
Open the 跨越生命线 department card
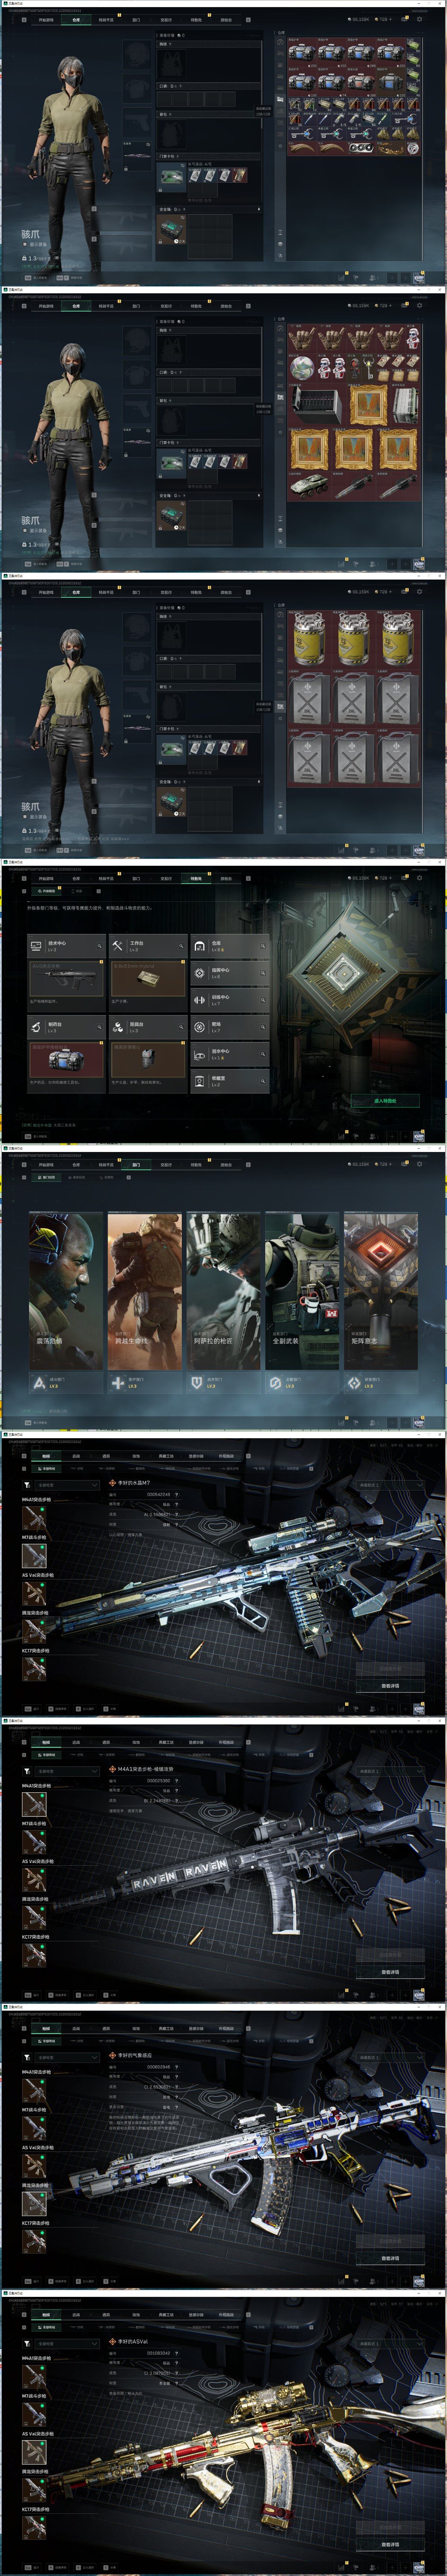(x=144, y=1291)
